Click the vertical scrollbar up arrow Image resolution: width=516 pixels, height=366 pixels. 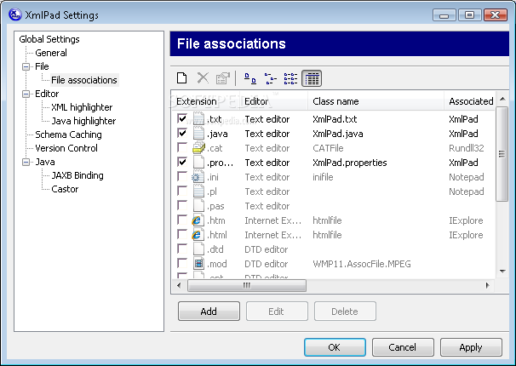[502, 99]
